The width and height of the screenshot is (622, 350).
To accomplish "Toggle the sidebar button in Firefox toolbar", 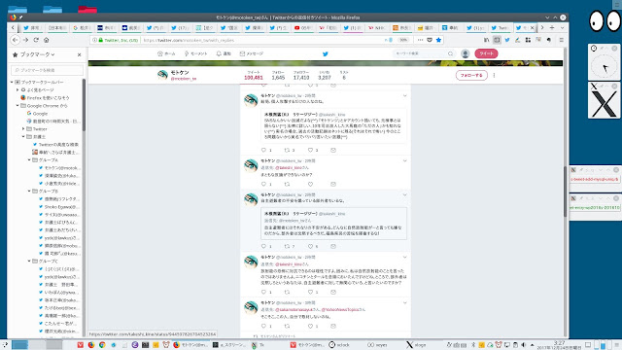I will pyautogui.click(x=497, y=40).
